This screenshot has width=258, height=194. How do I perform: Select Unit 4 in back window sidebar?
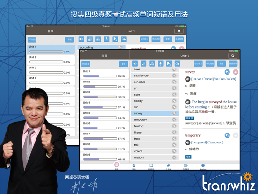coord(51,81)
